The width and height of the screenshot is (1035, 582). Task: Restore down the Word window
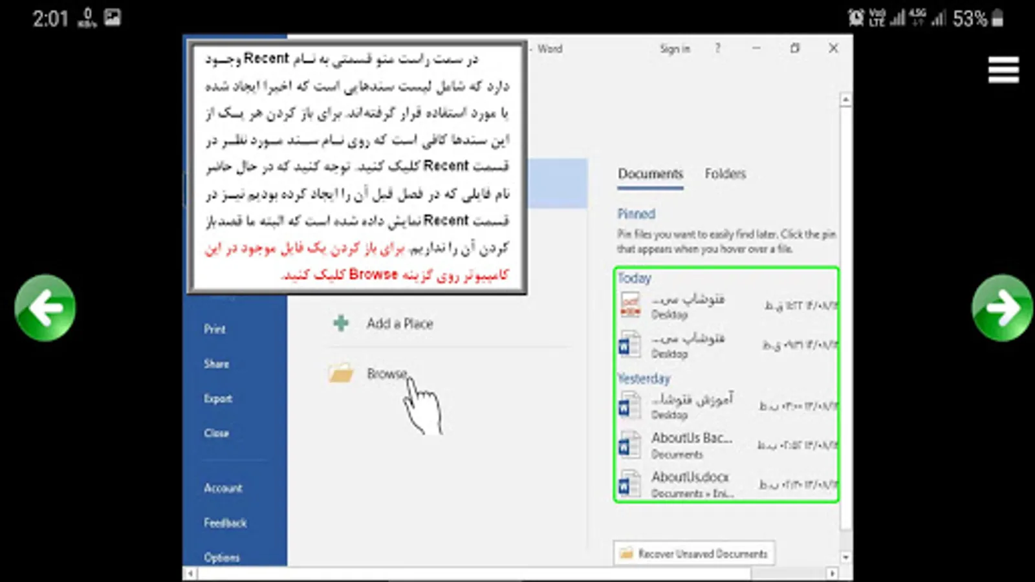point(795,48)
